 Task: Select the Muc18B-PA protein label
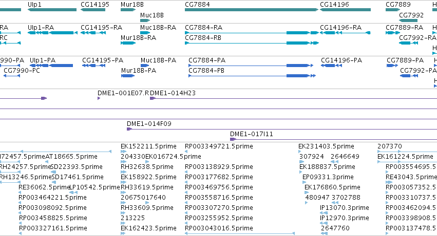(x=158, y=60)
